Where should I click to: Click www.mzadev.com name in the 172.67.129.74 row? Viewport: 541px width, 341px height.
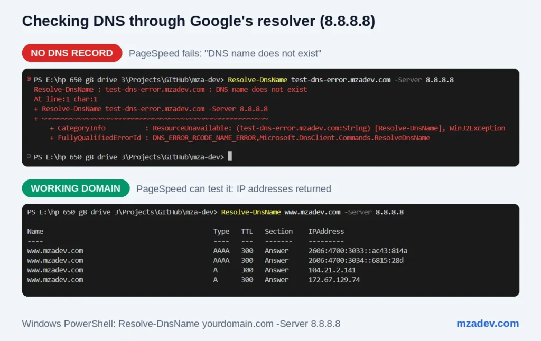[x=55, y=280]
